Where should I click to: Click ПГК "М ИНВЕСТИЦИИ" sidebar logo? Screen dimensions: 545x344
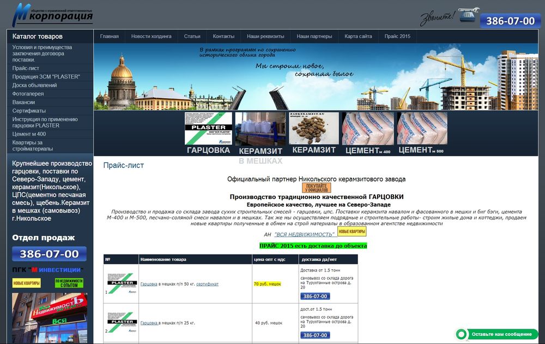pyautogui.click(x=47, y=269)
